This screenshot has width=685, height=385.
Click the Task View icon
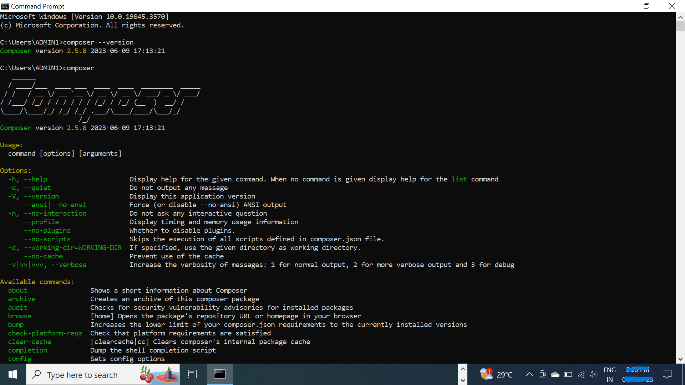193,374
